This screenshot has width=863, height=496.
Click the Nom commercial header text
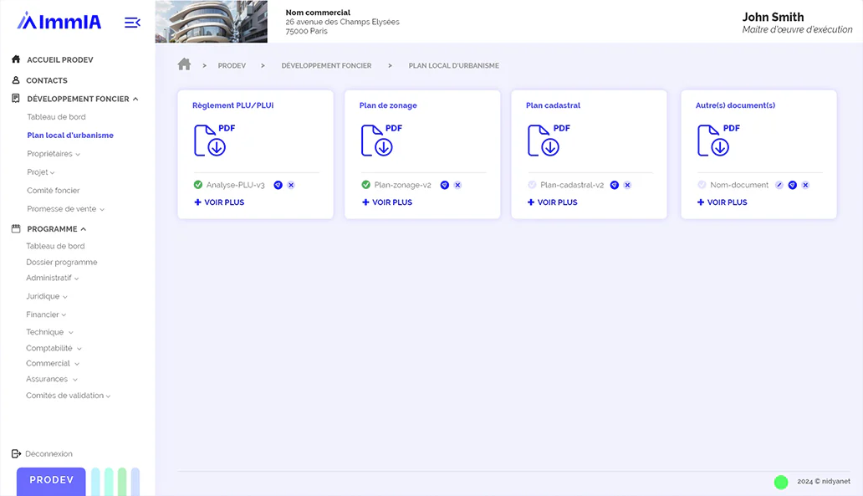(x=318, y=12)
